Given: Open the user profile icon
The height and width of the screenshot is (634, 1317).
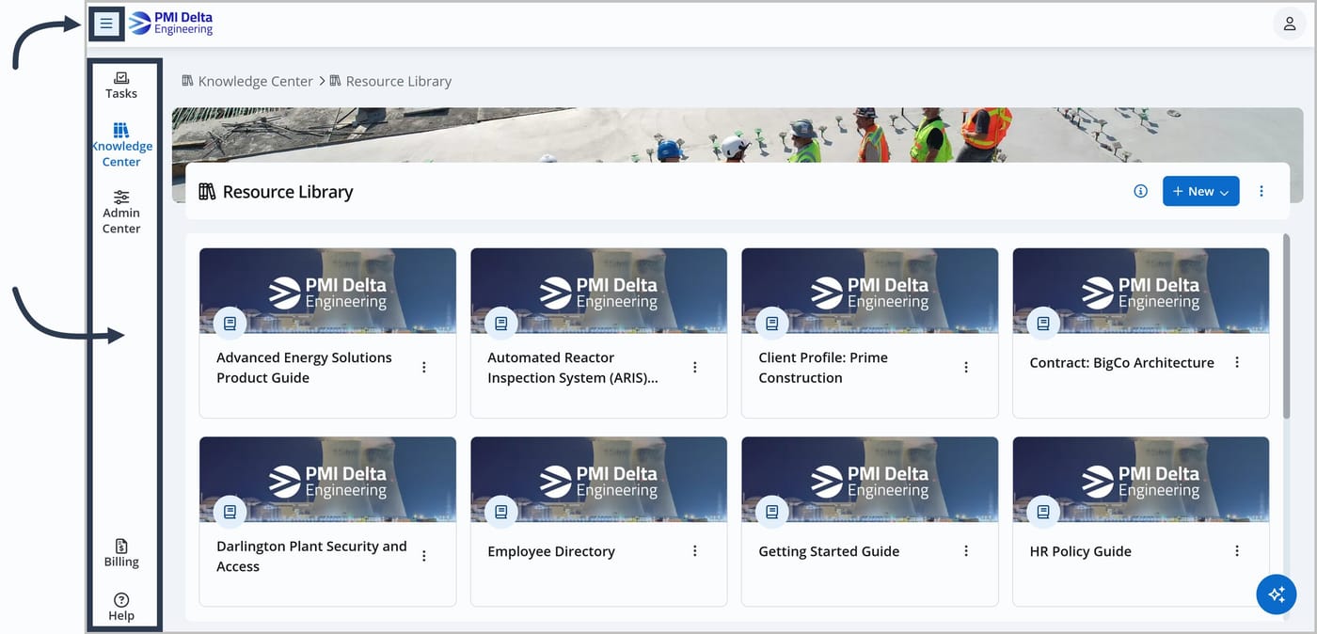Looking at the screenshot, I should pyautogui.click(x=1290, y=24).
